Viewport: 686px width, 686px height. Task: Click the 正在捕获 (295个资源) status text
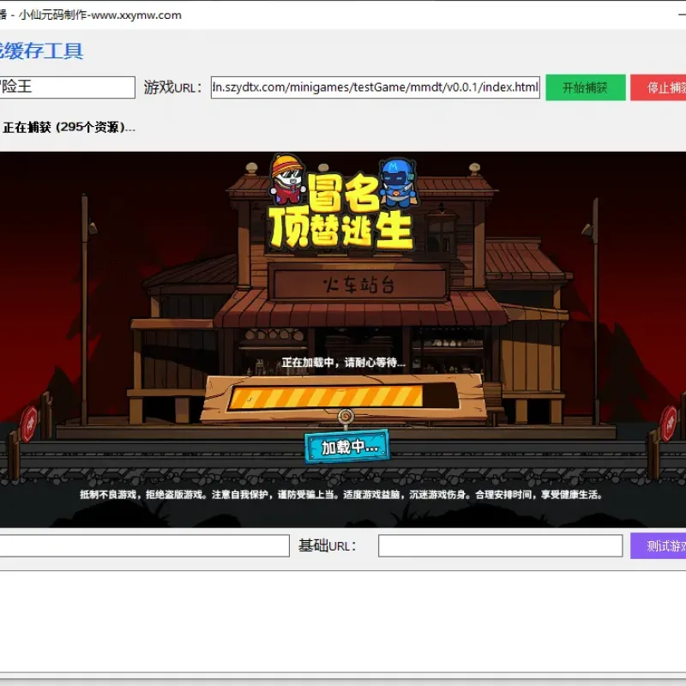69,127
